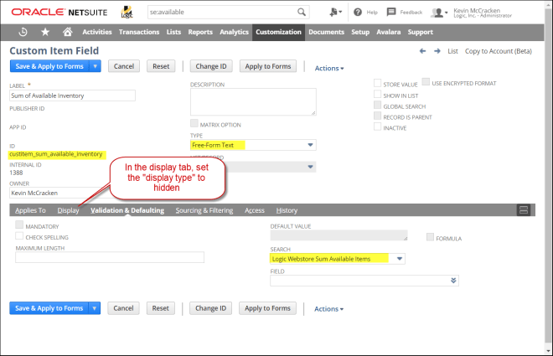Enable the Store Value checkbox
This screenshot has width=553, height=356.
pyautogui.click(x=377, y=84)
